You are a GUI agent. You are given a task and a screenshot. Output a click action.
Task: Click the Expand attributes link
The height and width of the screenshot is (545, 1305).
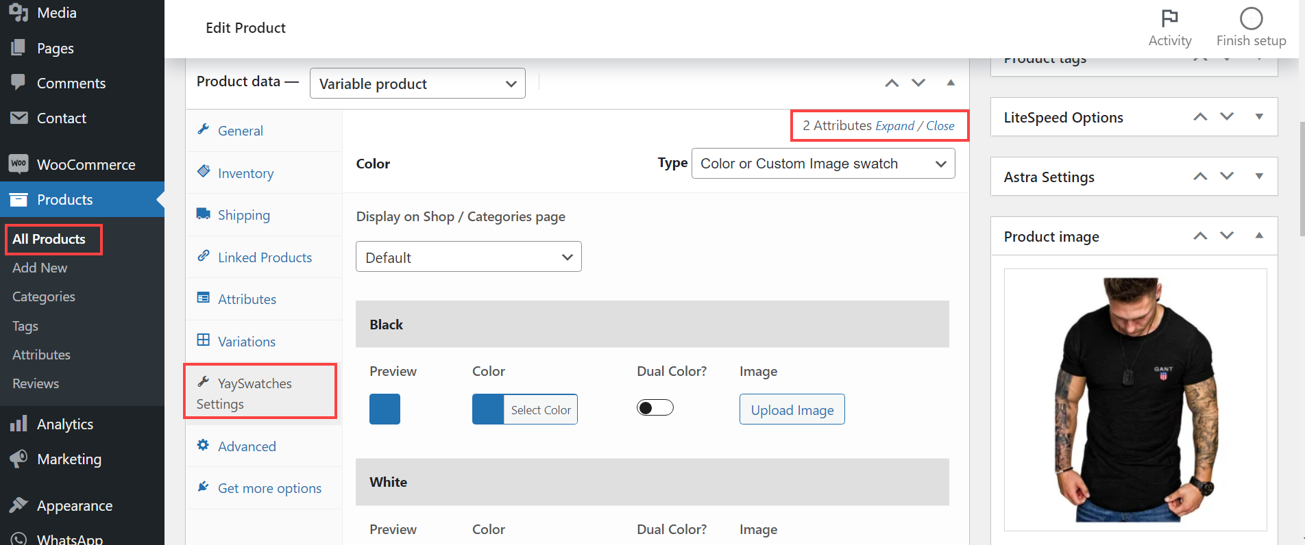point(894,126)
